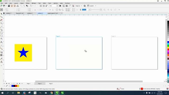The image size is (169, 95).
Task: Click the outline width input field
Action: click(85, 10)
